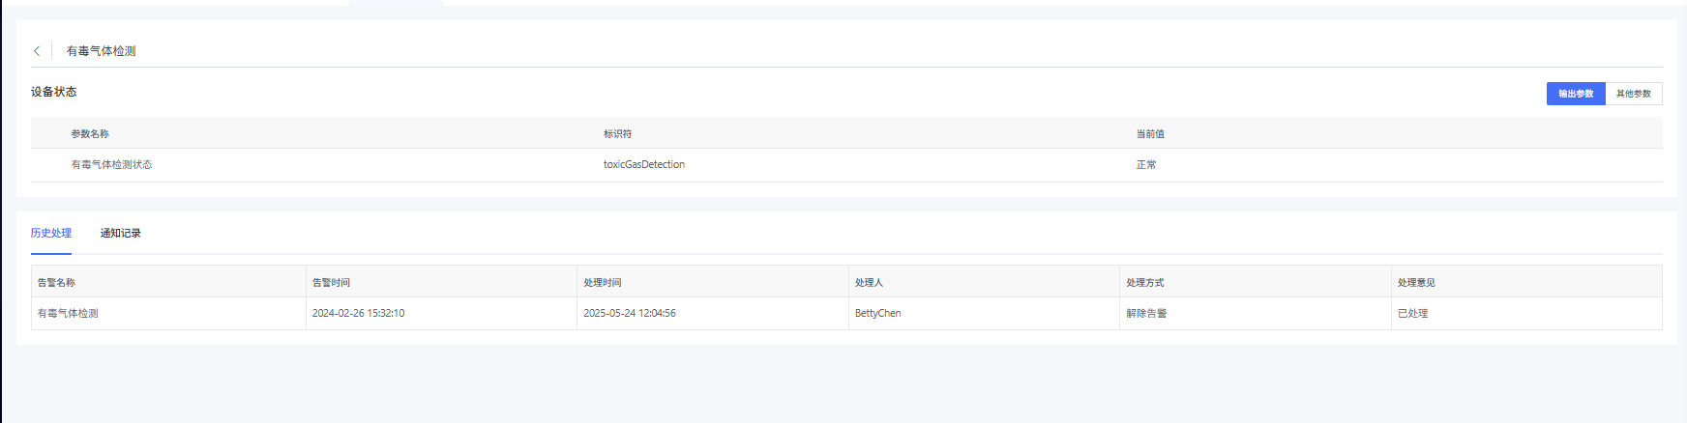Click the toxicGasDetection identifier text
1687x423 pixels.
(643, 165)
